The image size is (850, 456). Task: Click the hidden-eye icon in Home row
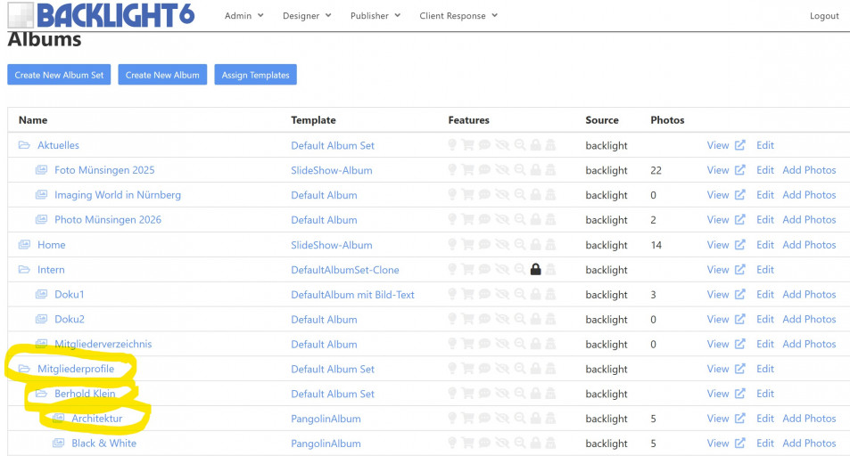pyautogui.click(x=502, y=245)
